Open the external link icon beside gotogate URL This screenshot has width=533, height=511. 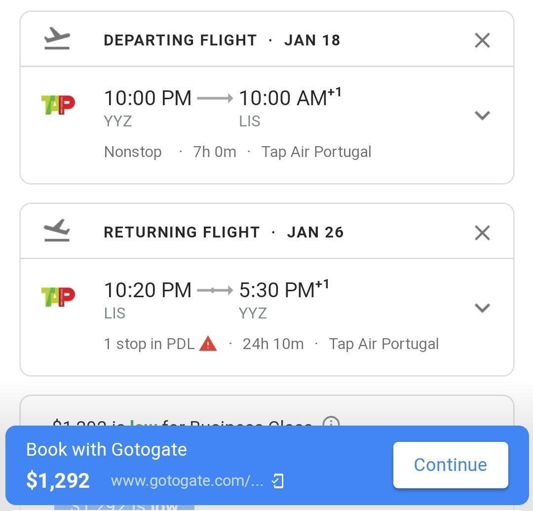click(278, 480)
